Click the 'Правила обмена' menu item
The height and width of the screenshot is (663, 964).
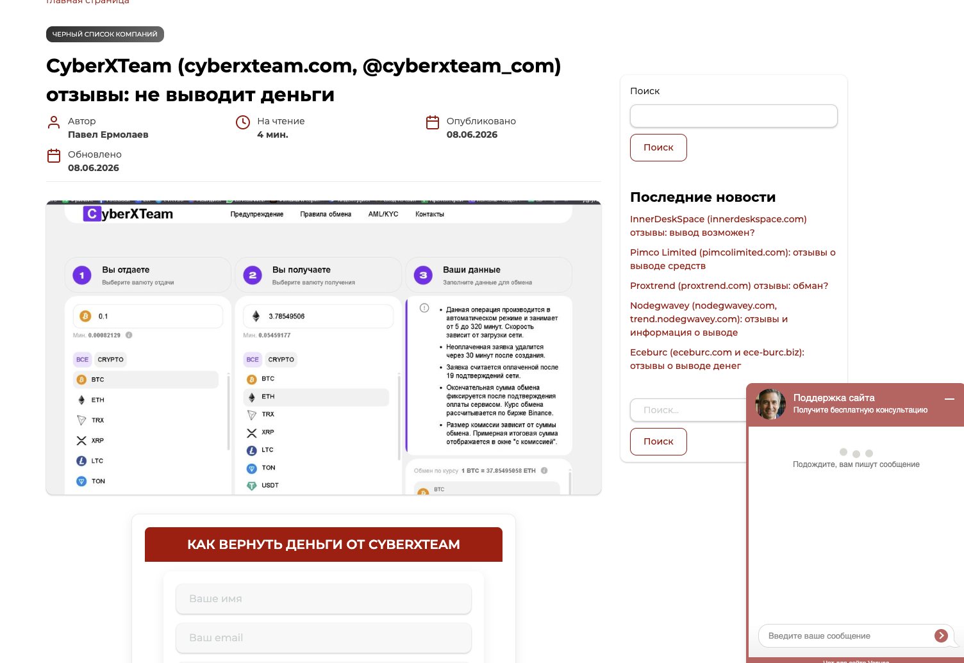[326, 214]
